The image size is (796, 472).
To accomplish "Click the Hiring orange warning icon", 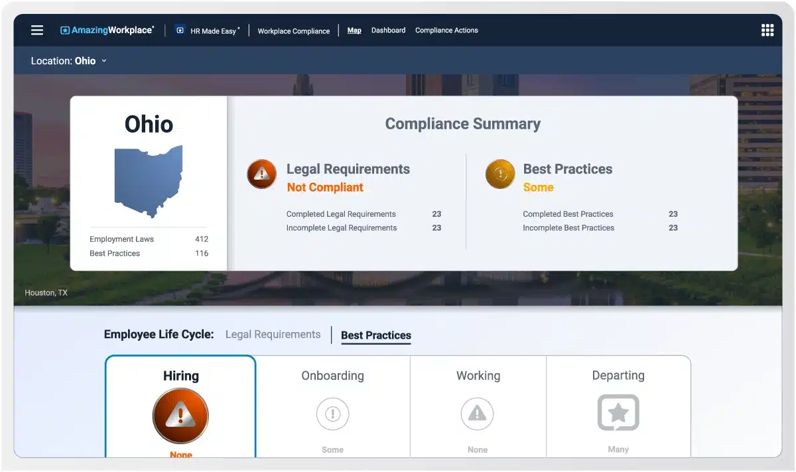I will [180, 416].
